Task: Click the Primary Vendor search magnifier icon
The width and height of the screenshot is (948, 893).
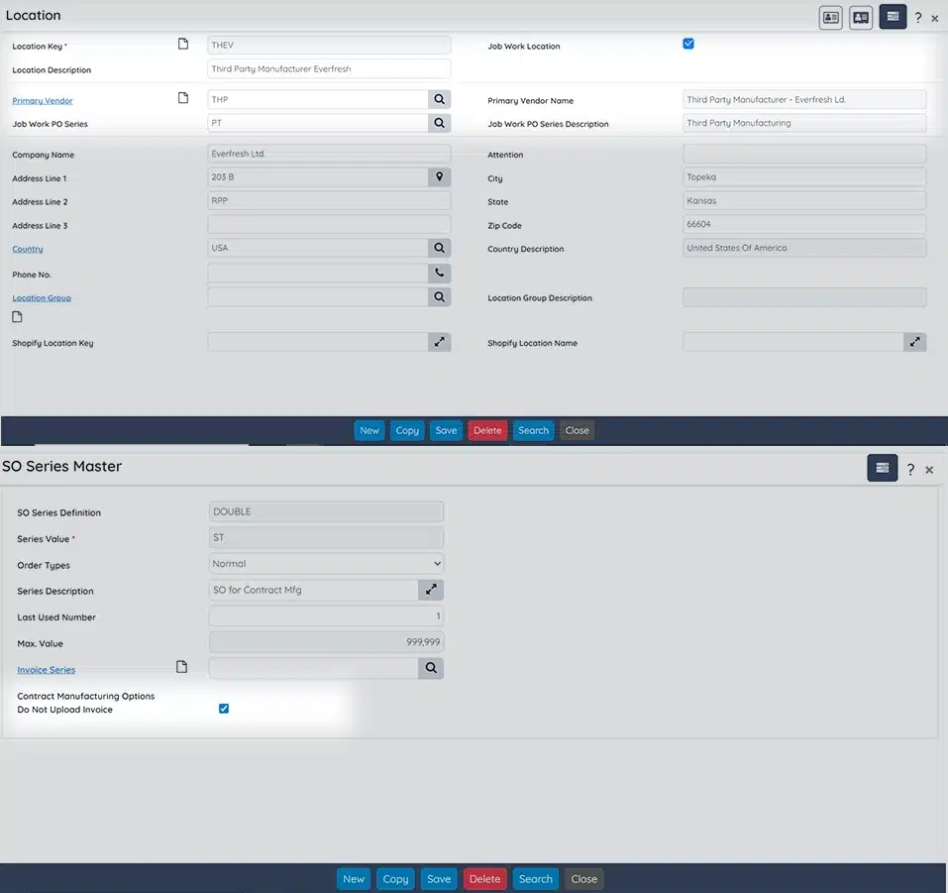Action: tap(439, 99)
